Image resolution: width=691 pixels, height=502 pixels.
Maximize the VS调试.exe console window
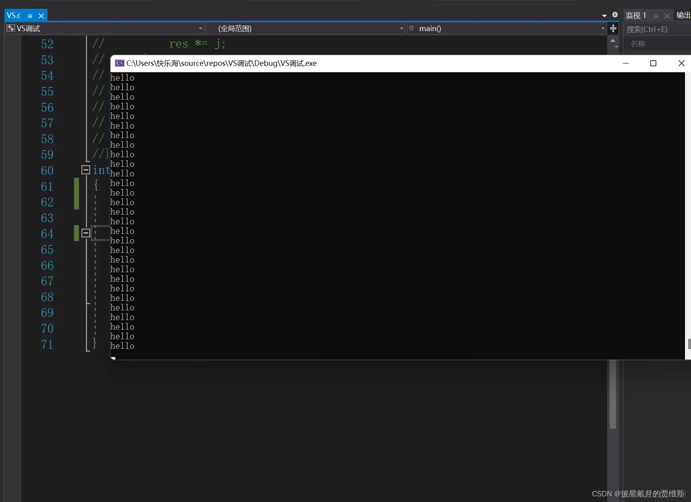653,63
